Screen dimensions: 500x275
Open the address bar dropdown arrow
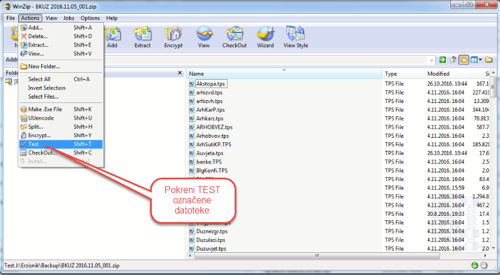point(432,60)
